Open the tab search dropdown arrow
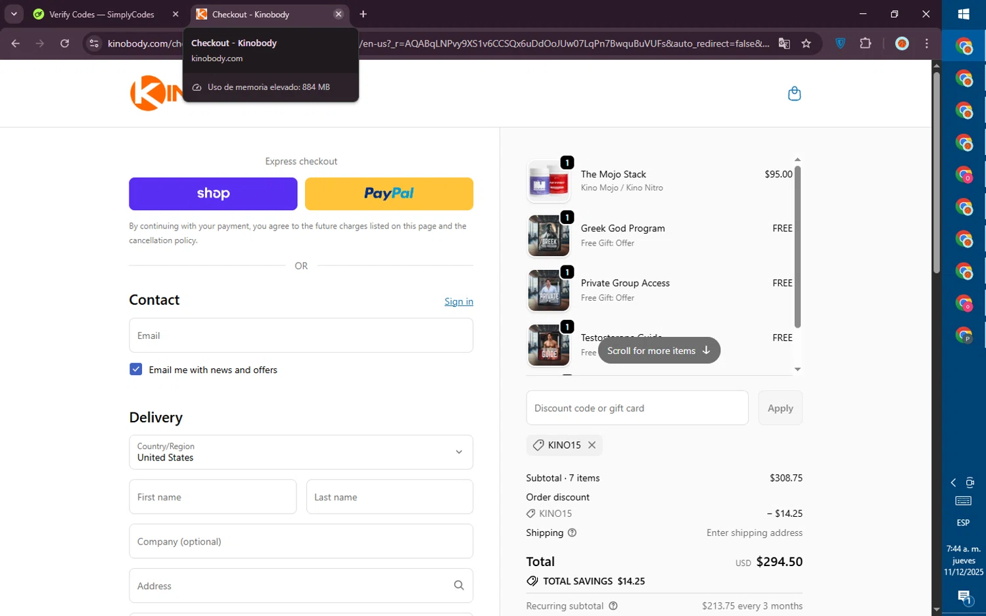This screenshot has height=616, width=986. point(14,14)
